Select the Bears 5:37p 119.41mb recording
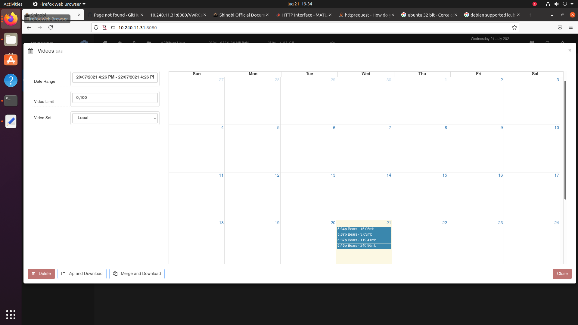 (x=364, y=240)
